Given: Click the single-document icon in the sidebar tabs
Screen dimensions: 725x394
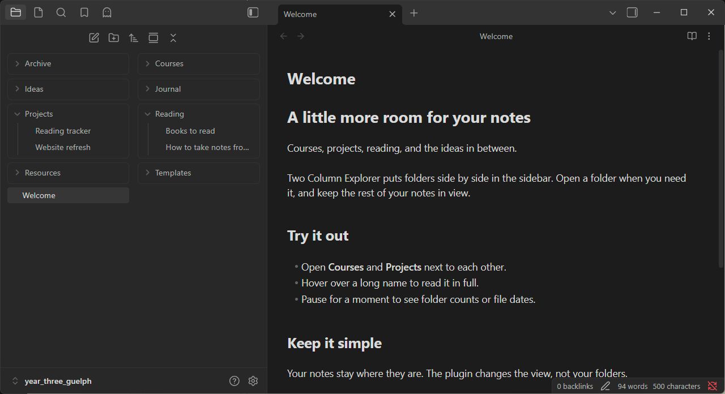Looking at the screenshot, I should coord(39,12).
